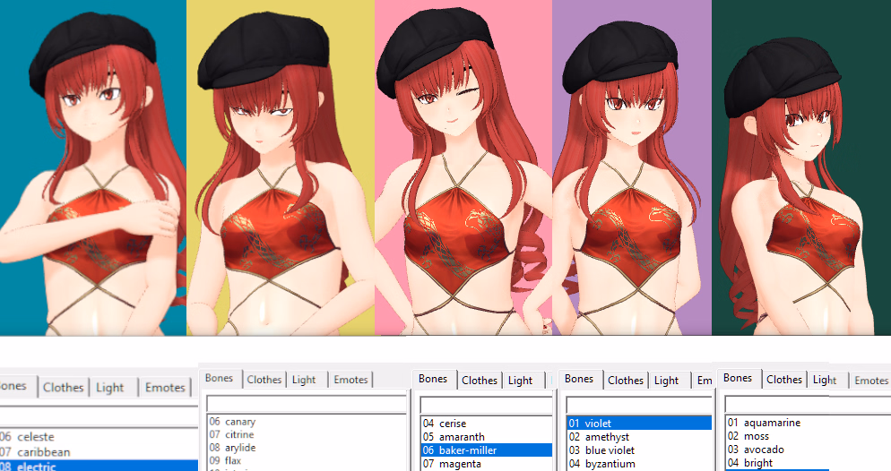Open Clothes tab in the cerise list panel
The height and width of the screenshot is (471, 891).
point(479,381)
